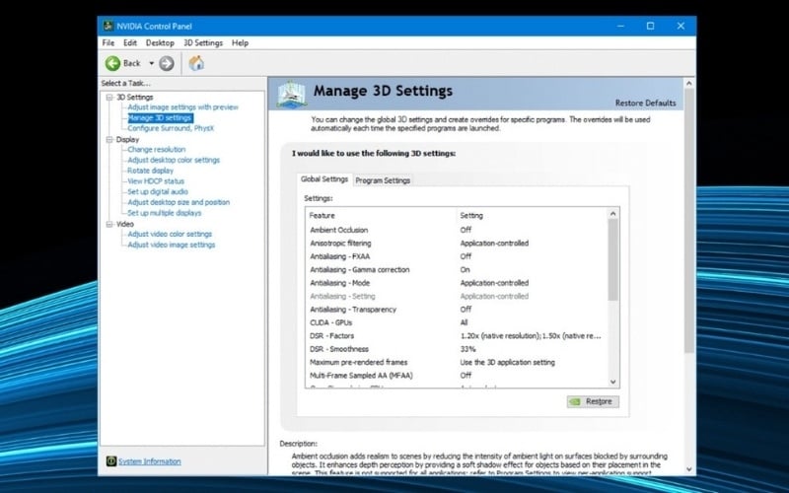Viewport: 789px width, 493px height.
Task: Open Back history dropdown arrow
Action: point(151,63)
